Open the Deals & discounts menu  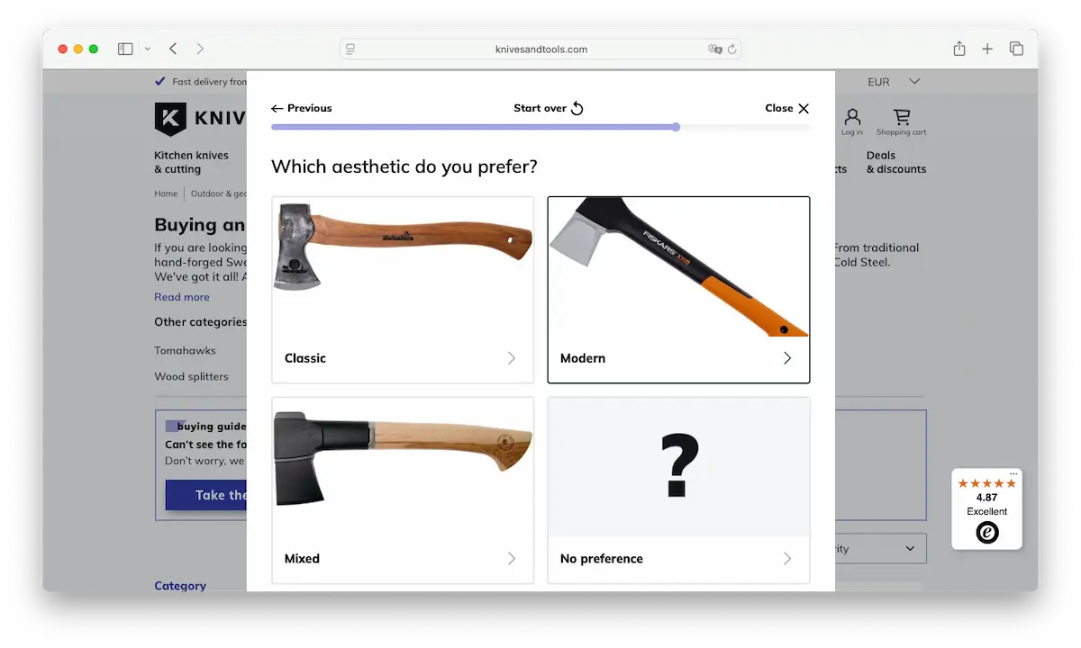pyautogui.click(x=896, y=162)
